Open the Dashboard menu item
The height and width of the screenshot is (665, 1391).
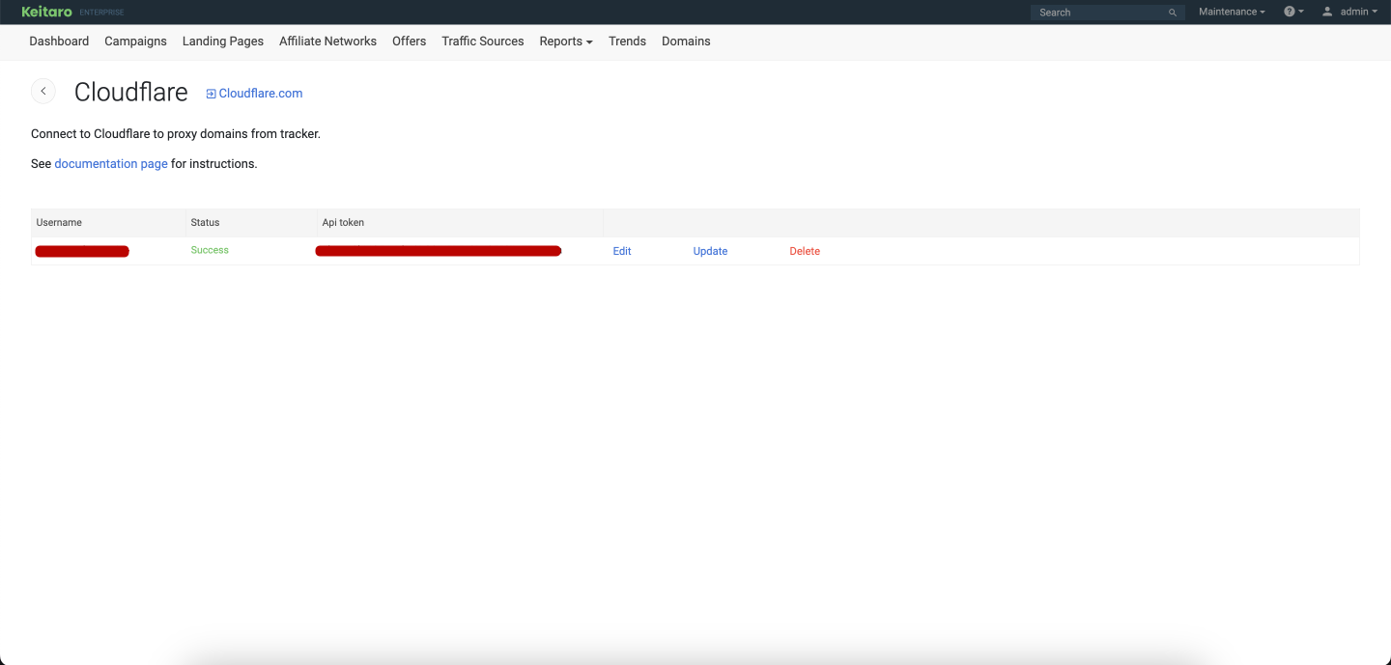(59, 42)
